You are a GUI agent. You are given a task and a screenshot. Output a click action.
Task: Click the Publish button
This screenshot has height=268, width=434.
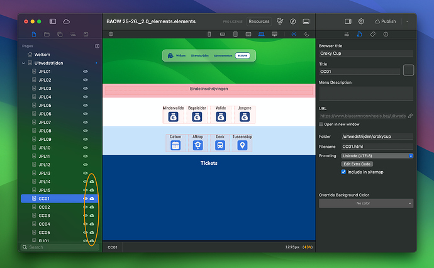click(x=385, y=21)
